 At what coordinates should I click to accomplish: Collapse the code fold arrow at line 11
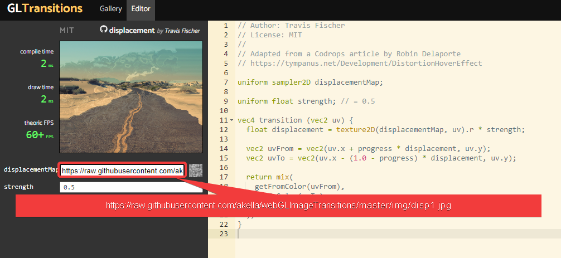(x=232, y=120)
